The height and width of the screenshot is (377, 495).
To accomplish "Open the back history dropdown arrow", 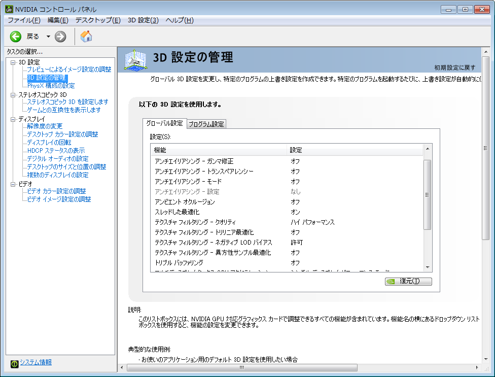I will click(48, 37).
